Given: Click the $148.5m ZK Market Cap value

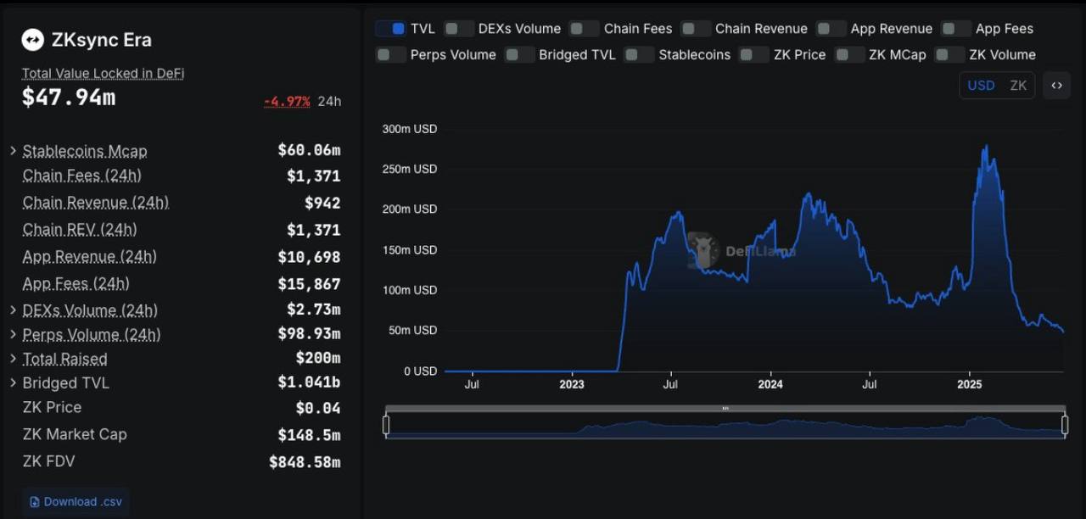Looking at the screenshot, I should [309, 435].
